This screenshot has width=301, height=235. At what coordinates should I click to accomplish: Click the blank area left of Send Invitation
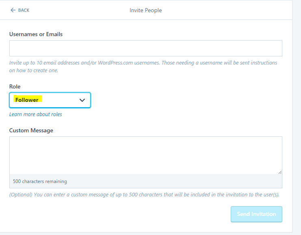pyautogui.click(x=122, y=214)
